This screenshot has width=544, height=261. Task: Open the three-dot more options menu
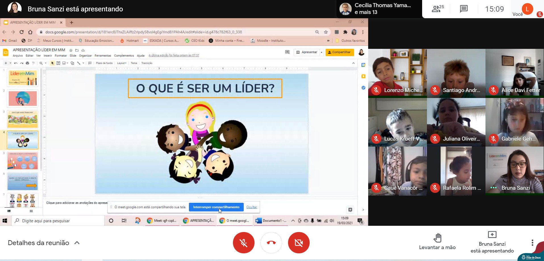[532, 243]
